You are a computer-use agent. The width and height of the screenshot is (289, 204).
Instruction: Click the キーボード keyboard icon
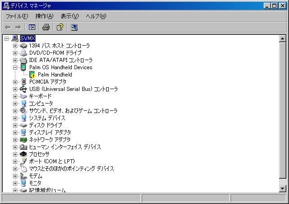23,96
